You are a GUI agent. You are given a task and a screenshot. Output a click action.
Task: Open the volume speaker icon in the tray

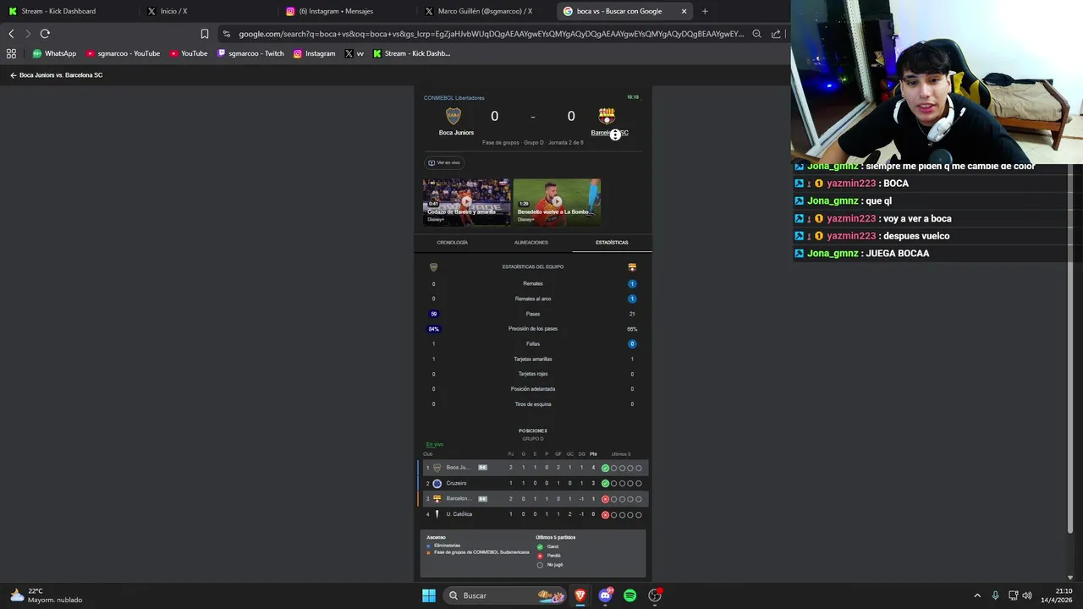click(1027, 595)
